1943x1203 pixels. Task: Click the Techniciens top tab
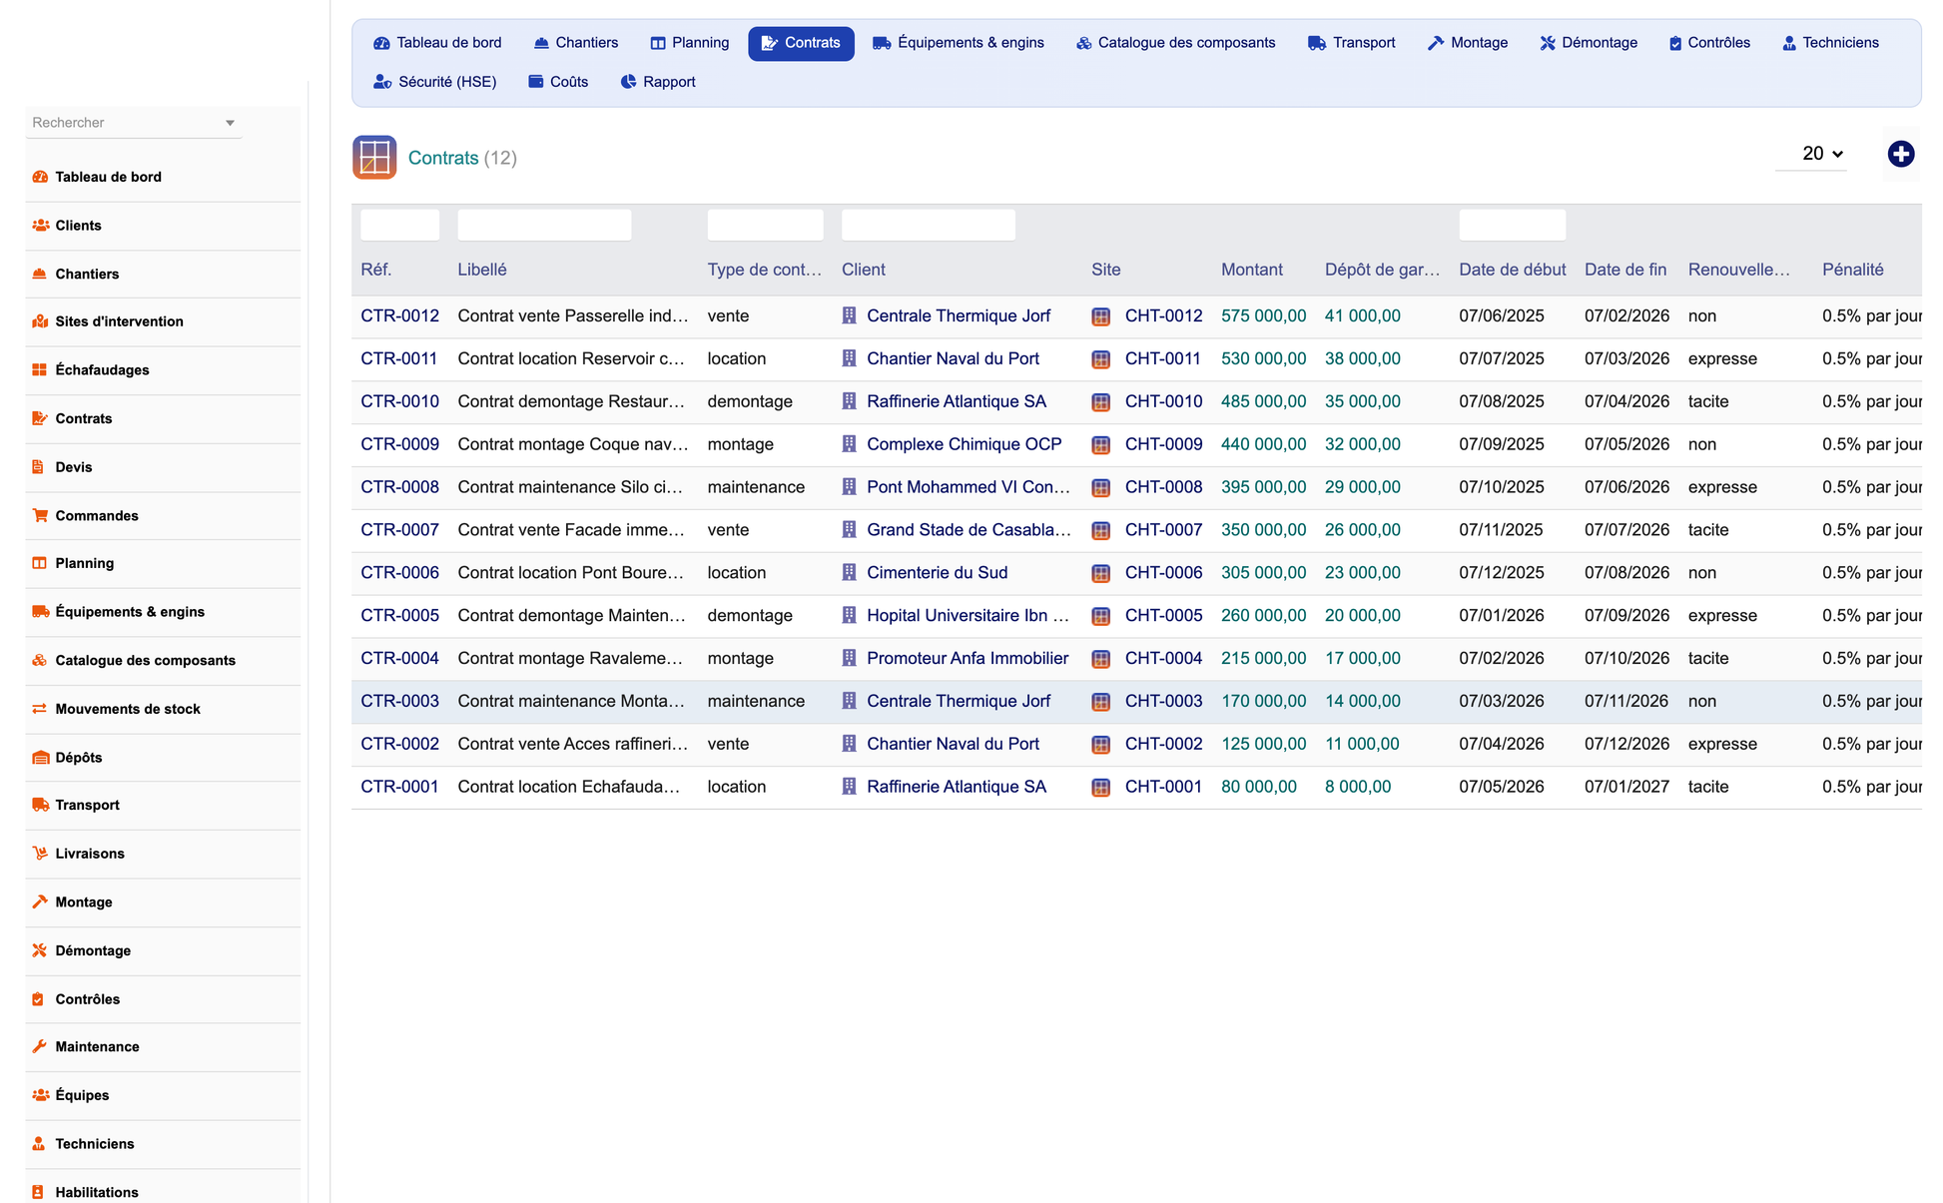click(1830, 43)
